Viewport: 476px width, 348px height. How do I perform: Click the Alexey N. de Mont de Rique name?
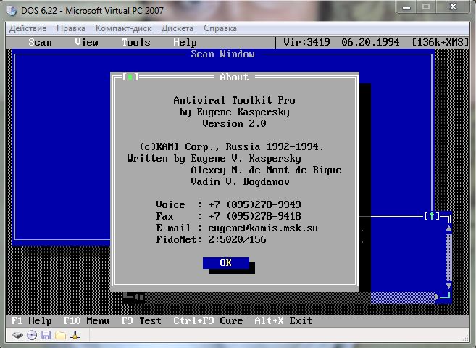tap(266, 170)
